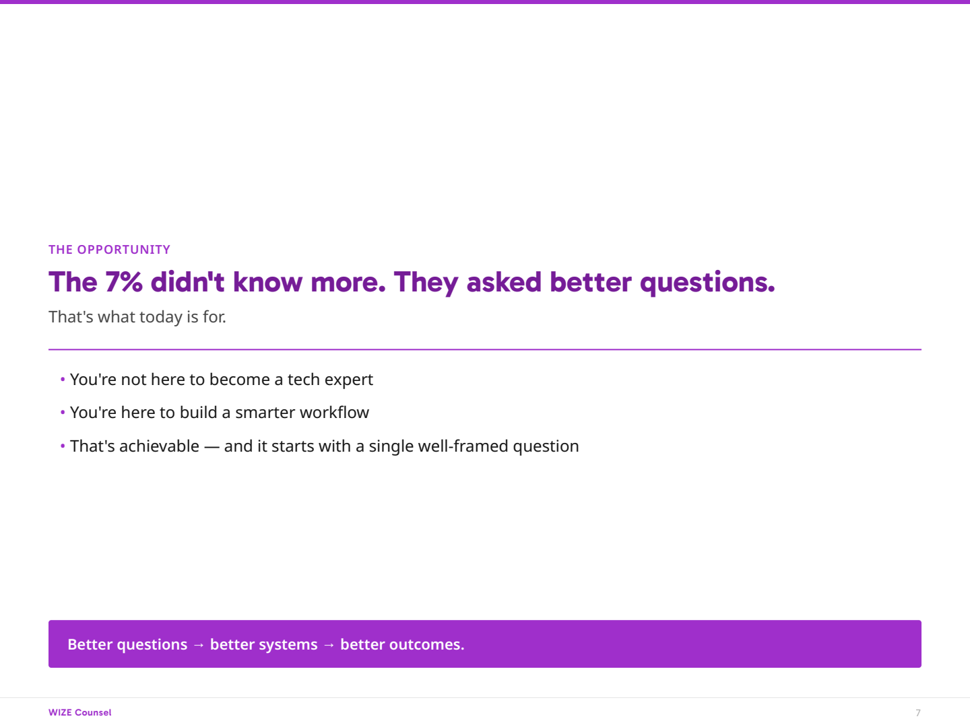Click "better outcomes." in the purple banner
Viewport: 970px width, 727px height.
click(x=402, y=645)
